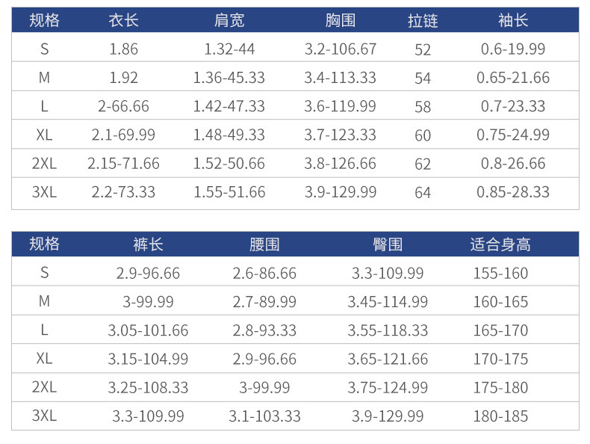Click the 裤长 column header
This screenshot has height=444, width=590.
pyautogui.click(x=148, y=244)
